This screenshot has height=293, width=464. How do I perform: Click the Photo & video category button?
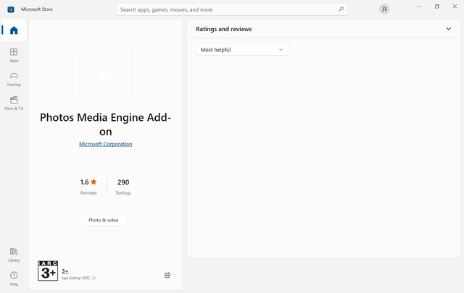[103, 220]
